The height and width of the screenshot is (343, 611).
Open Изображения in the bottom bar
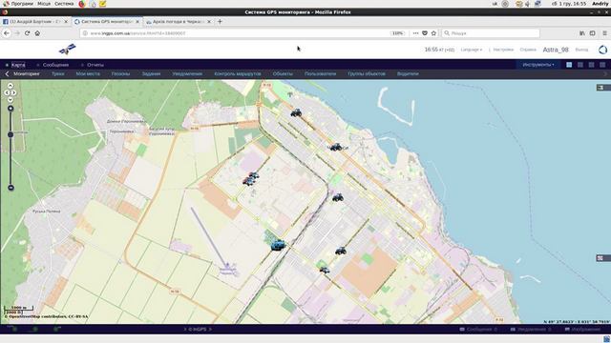pyautogui.click(x=583, y=330)
